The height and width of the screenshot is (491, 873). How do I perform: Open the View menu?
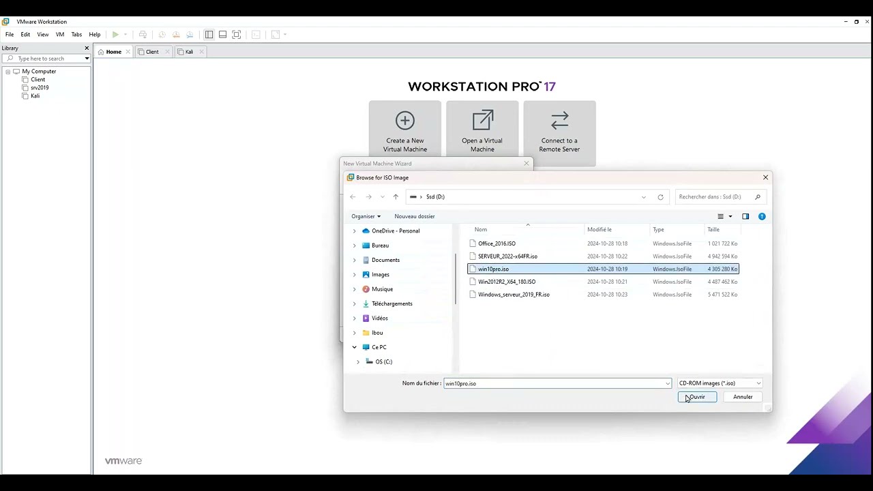tap(43, 34)
